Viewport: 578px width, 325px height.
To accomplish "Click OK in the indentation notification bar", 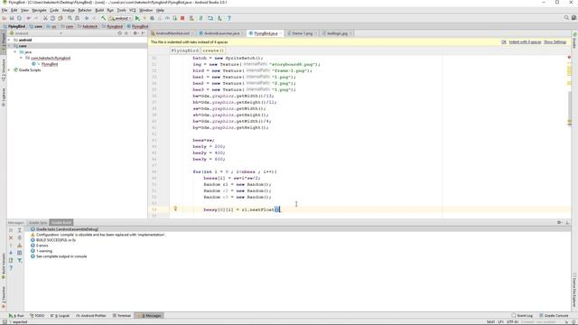I will tap(504, 42).
